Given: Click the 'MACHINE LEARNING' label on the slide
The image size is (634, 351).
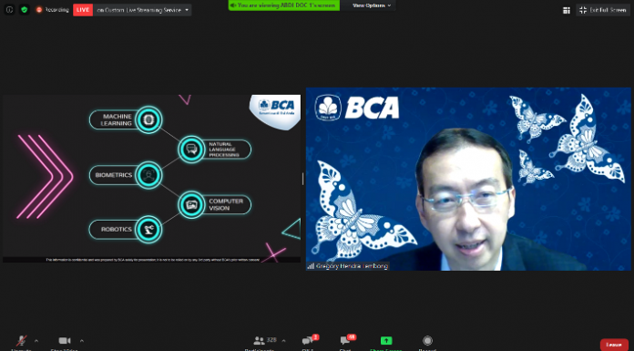Looking at the screenshot, I should pyautogui.click(x=117, y=119).
